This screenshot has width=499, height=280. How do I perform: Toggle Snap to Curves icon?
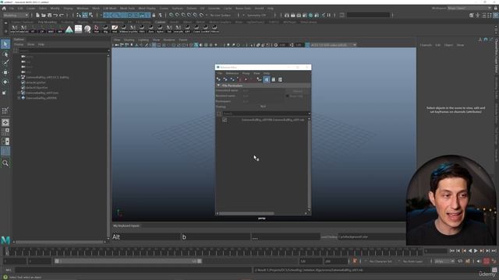point(177,15)
